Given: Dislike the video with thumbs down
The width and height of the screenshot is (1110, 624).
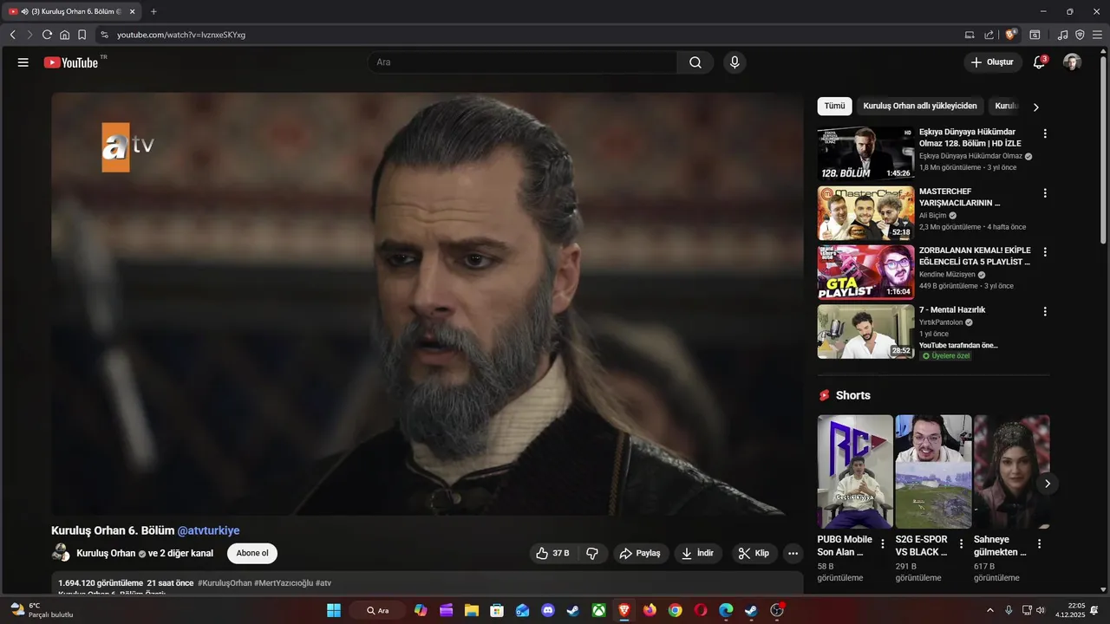Looking at the screenshot, I should click(592, 553).
